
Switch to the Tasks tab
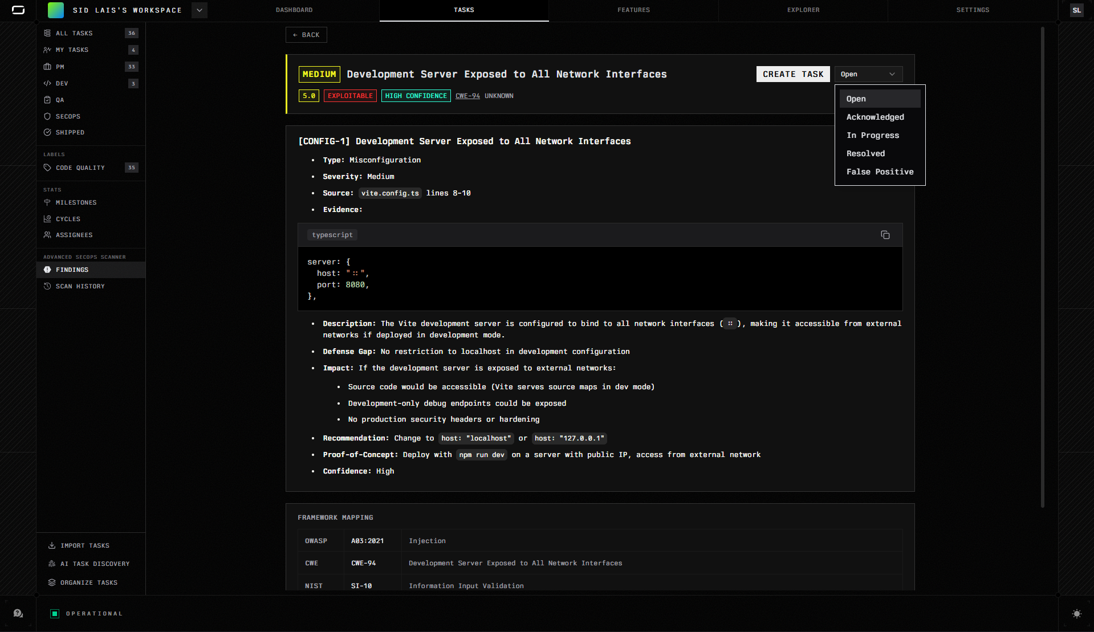[464, 10]
